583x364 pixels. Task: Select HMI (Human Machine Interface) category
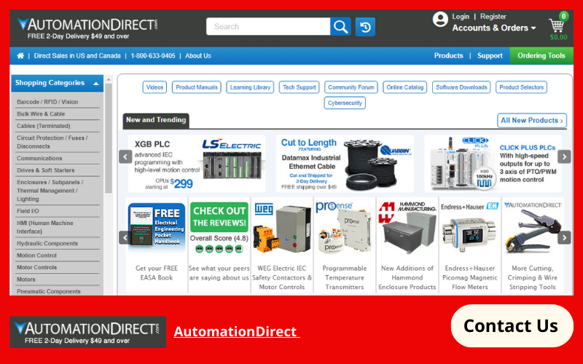(x=45, y=227)
